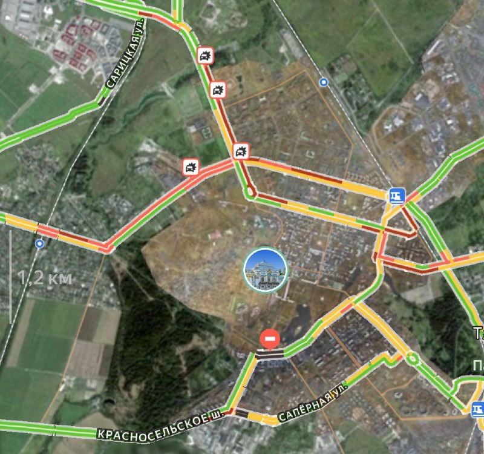Open the round palace photo thumbnail
The image size is (484, 454).
(x=266, y=269)
